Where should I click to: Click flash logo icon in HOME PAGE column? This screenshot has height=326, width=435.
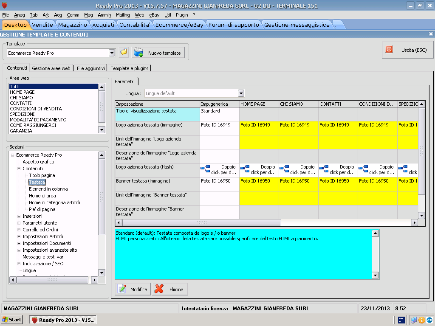pyautogui.click(x=245, y=170)
